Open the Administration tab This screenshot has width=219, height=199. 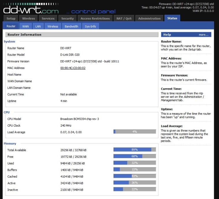[x=149, y=18]
